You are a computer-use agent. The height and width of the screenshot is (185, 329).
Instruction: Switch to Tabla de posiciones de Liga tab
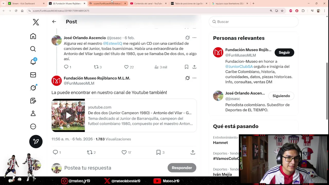pos(189,4)
